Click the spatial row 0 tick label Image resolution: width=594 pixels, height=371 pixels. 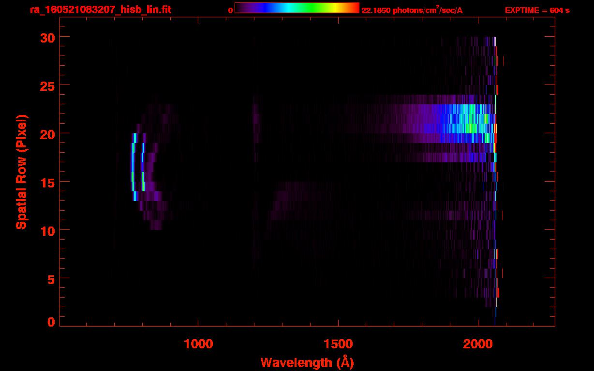(x=51, y=322)
